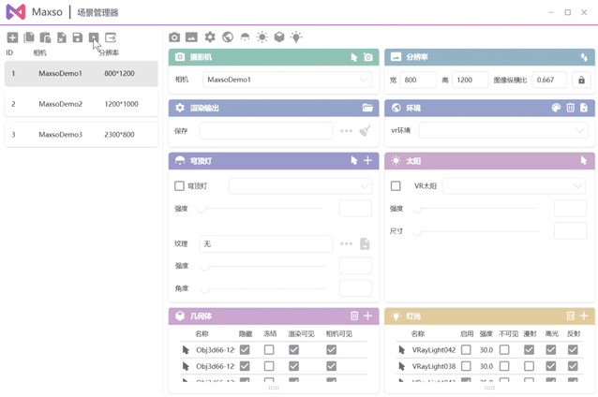Click the image resolution icon in the top toolbar
The image size is (598, 397).
tap(191, 37)
